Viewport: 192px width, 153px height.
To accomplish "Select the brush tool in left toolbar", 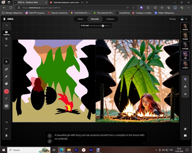I will coord(7,76).
